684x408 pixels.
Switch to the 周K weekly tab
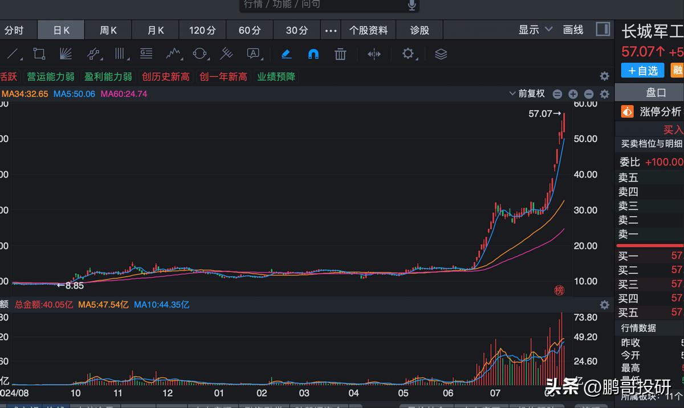108,30
